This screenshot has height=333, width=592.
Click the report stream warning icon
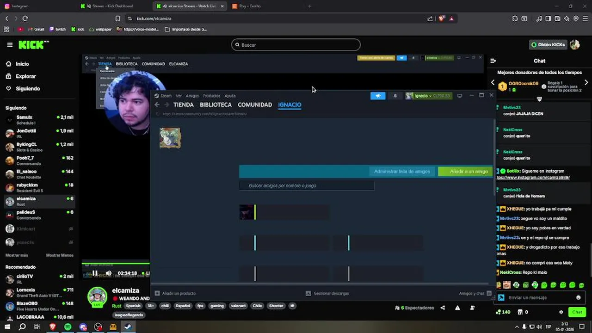click(457, 308)
